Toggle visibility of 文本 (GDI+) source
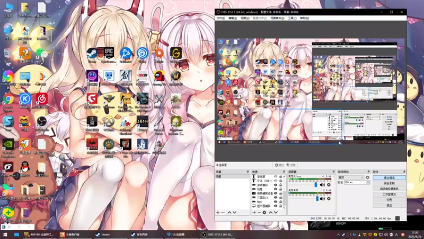This screenshot has height=239, width=424. click(x=276, y=181)
